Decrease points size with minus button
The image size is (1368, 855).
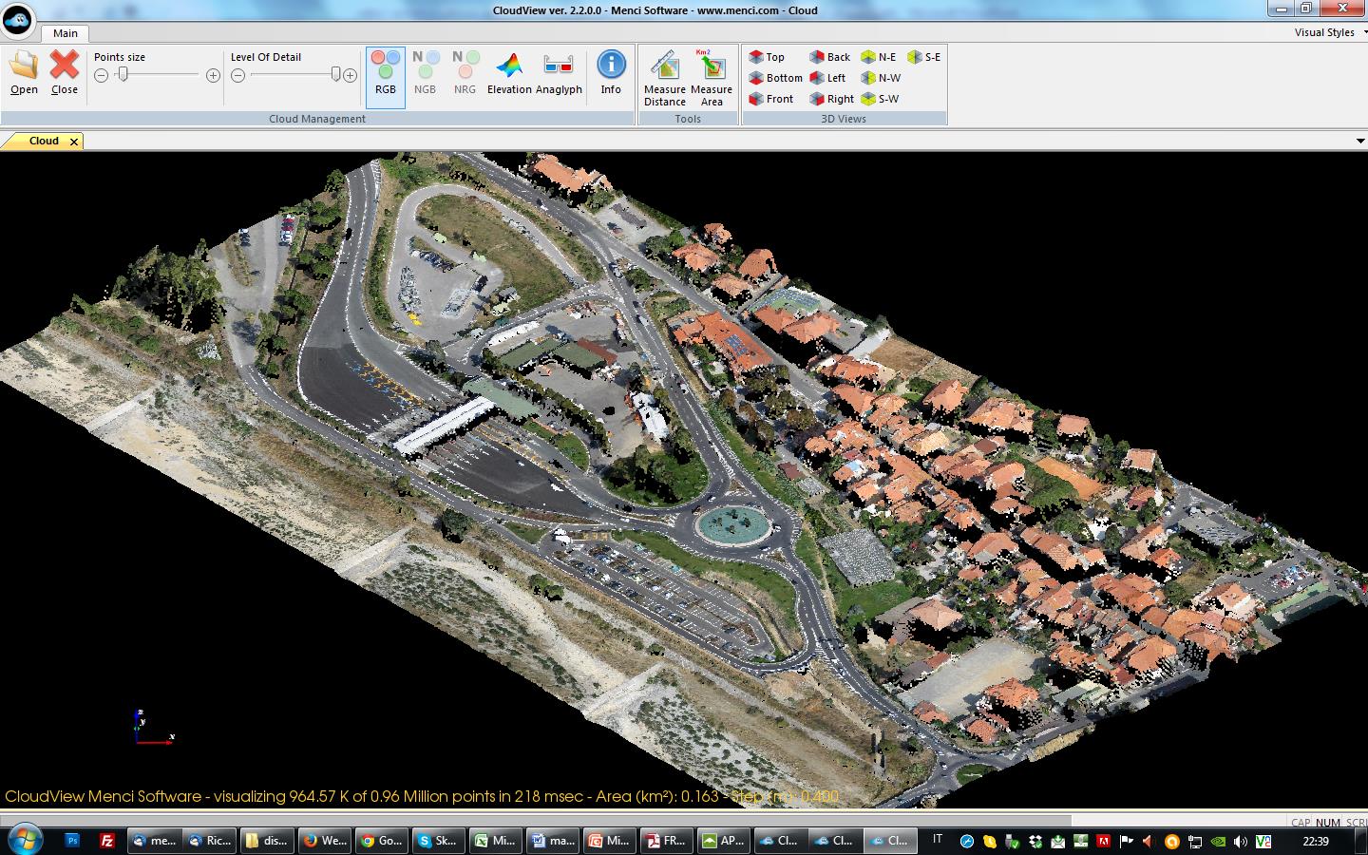tap(102, 75)
